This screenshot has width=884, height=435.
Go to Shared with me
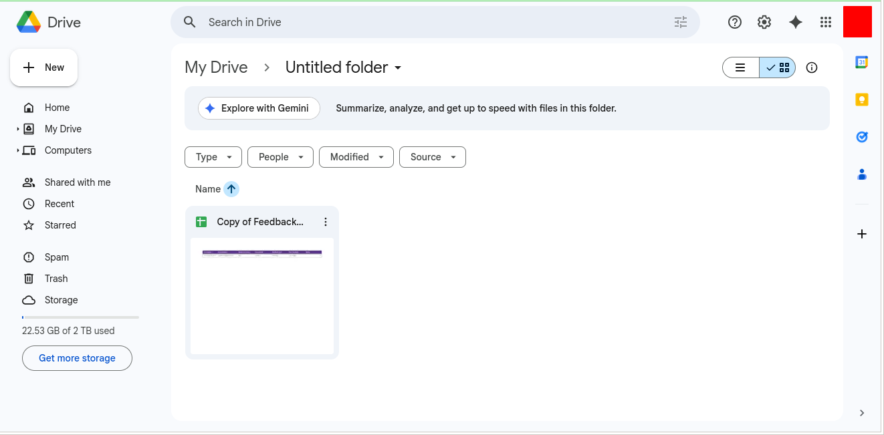pos(77,182)
